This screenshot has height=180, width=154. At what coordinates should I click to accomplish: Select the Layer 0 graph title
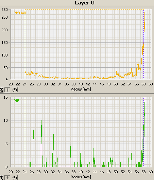click(85, 3)
